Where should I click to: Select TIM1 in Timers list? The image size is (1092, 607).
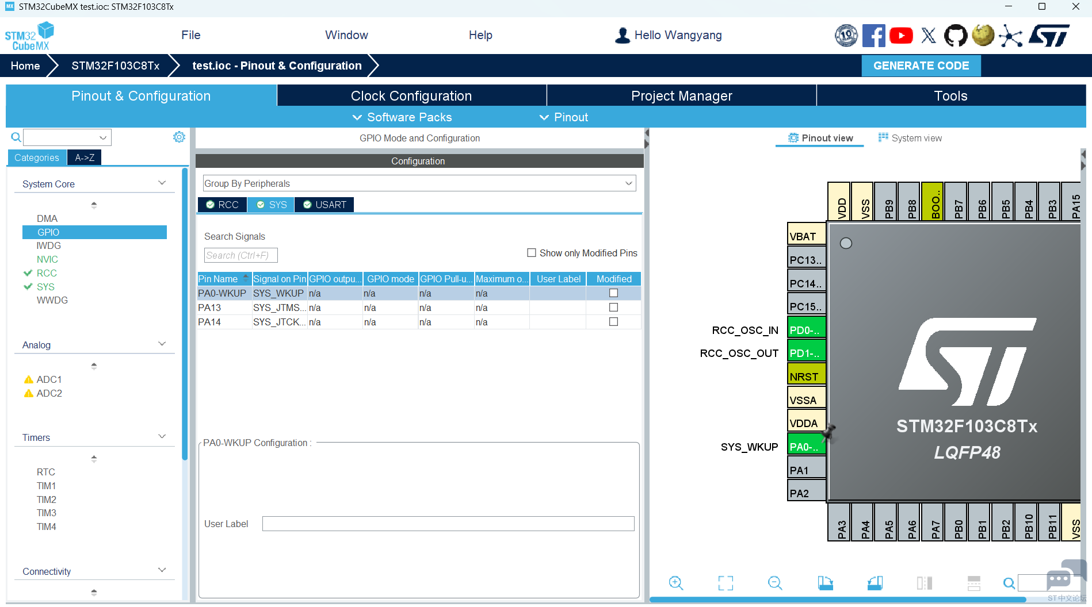[46, 486]
